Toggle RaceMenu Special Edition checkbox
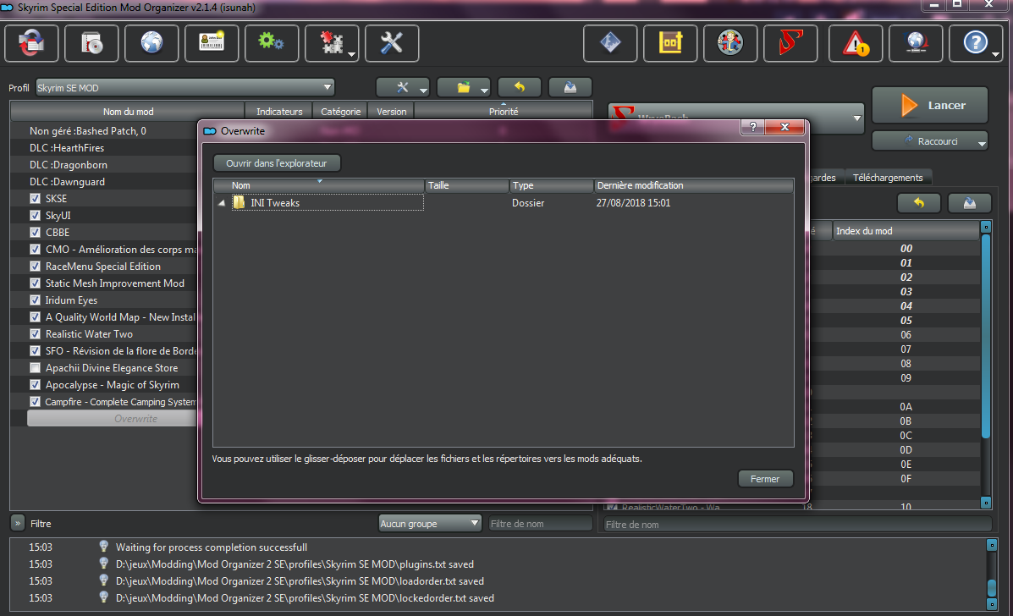 (x=35, y=266)
